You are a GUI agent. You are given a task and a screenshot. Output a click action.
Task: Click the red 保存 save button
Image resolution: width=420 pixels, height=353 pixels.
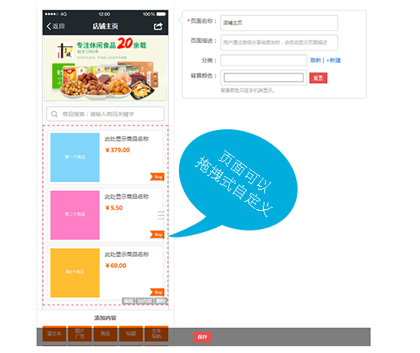[x=202, y=337]
